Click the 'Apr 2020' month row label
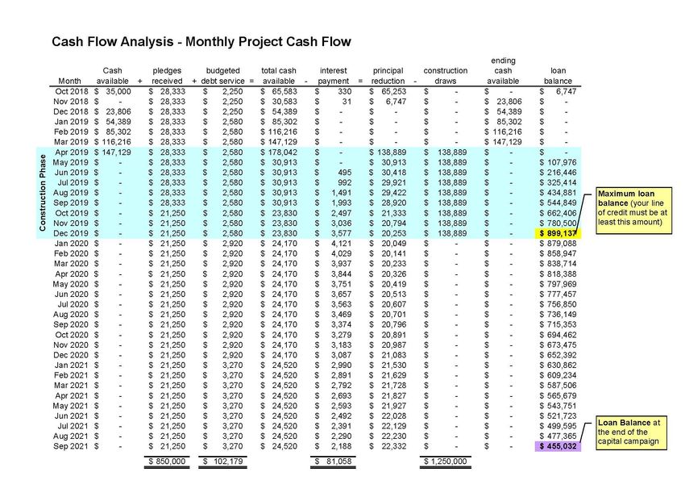Viewport: 685px width, 497px height. (72, 274)
